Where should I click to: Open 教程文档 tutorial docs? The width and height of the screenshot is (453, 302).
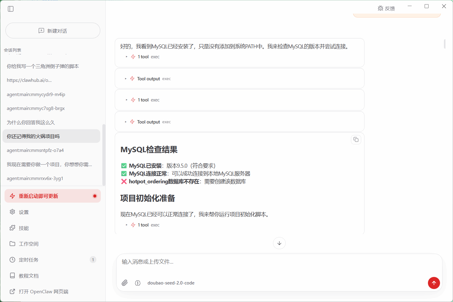click(53, 276)
